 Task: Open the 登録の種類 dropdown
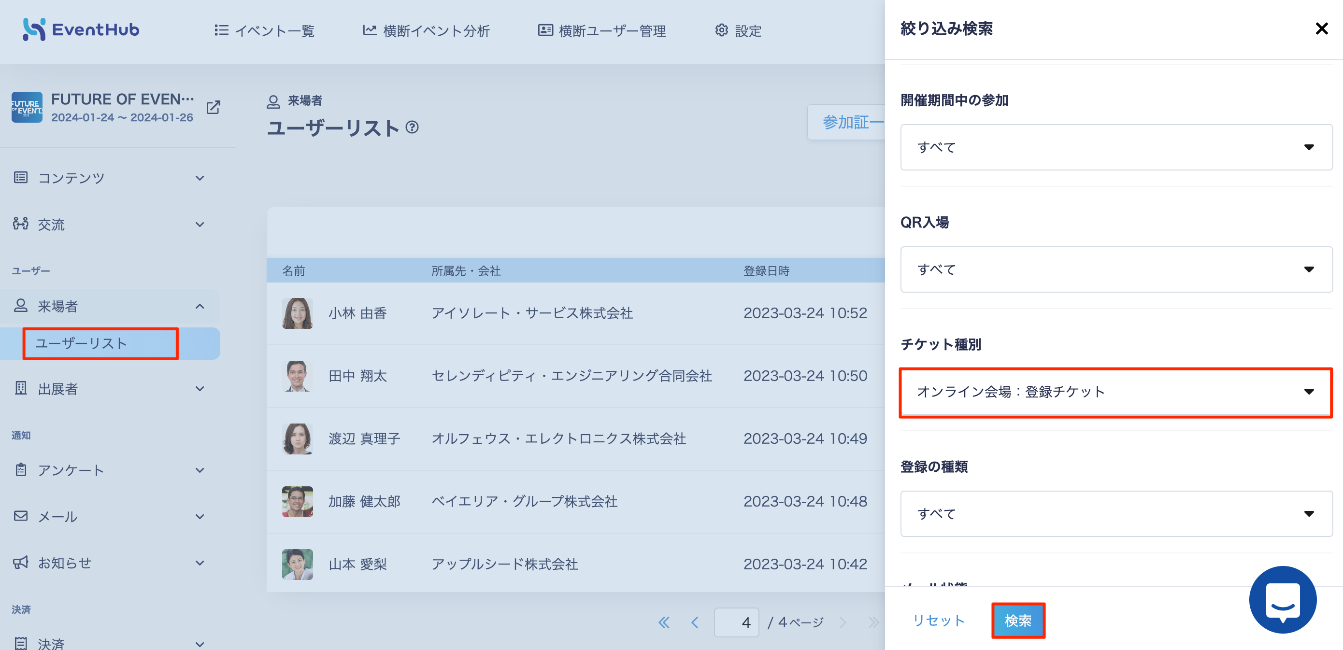pyautogui.click(x=1116, y=514)
